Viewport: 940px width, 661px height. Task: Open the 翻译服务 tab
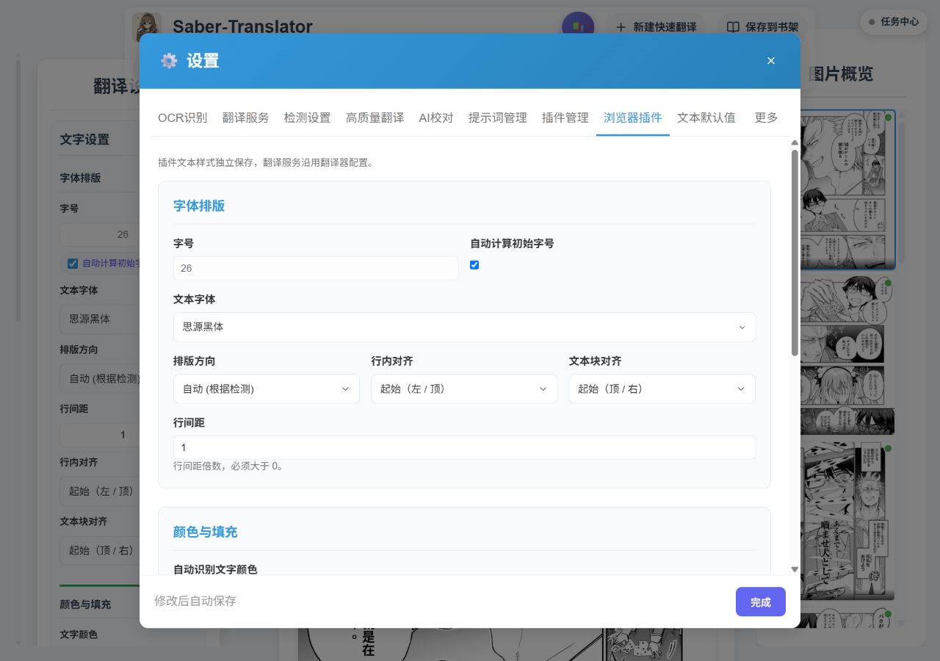coord(246,118)
